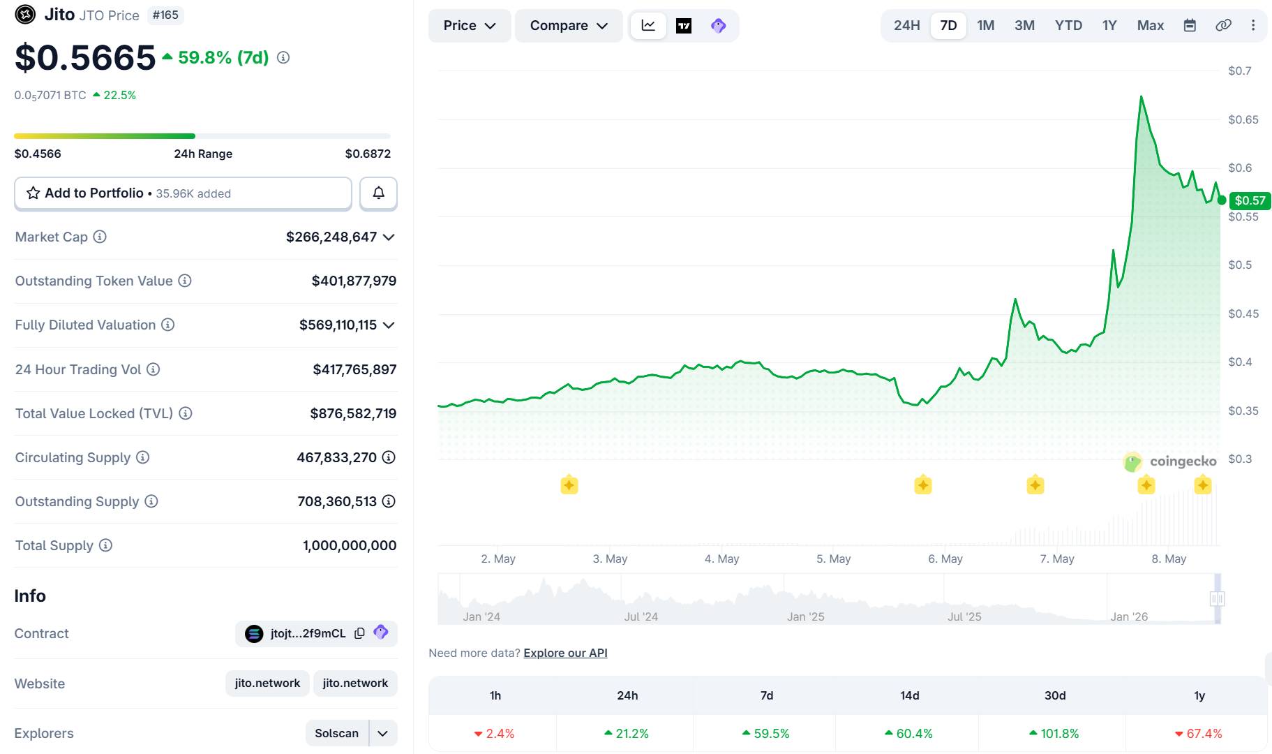Click the Fully Diluted Valuation info icon
Viewport: 1272px width, 754px height.
point(168,325)
